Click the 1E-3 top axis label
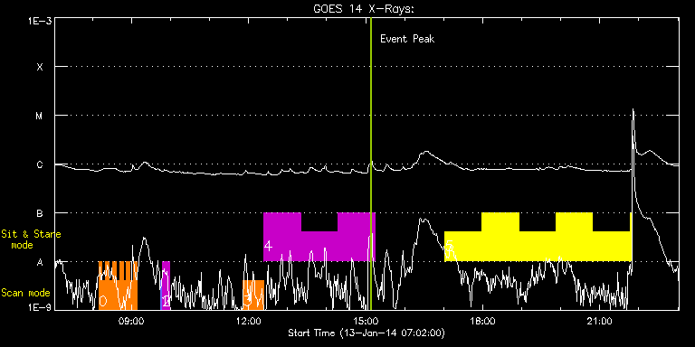 point(41,21)
